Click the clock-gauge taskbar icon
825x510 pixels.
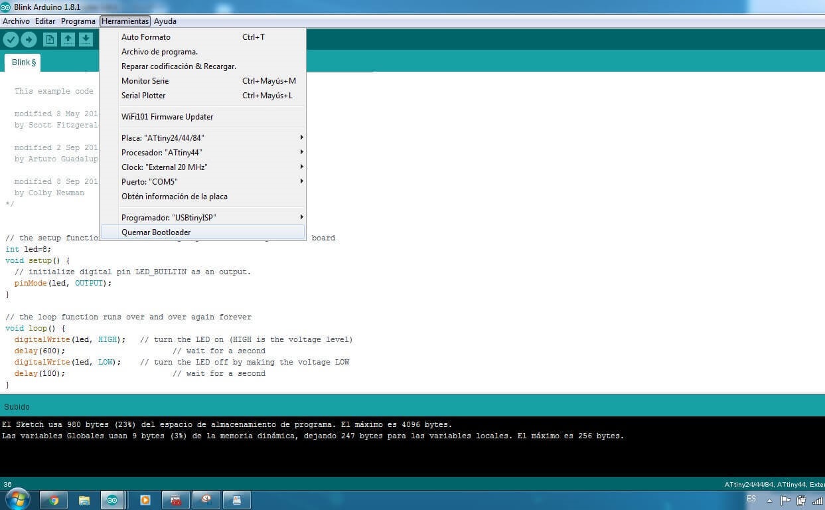206,500
